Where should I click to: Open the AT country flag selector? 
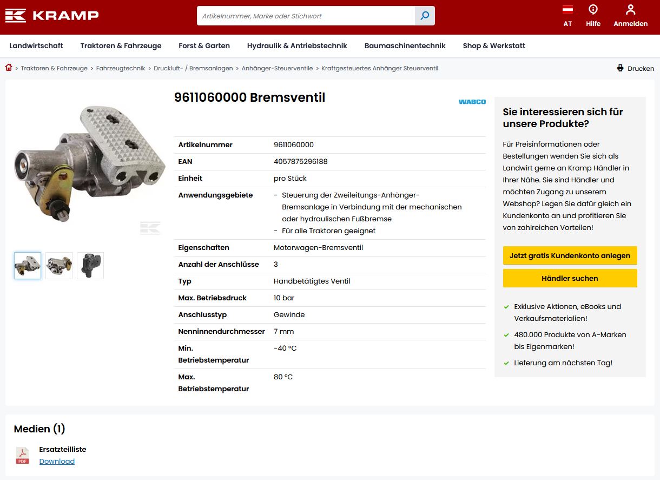[x=567, y=10]
